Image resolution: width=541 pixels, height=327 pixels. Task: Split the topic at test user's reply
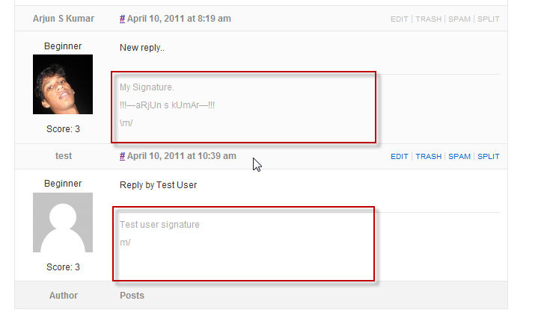(488, 157)
